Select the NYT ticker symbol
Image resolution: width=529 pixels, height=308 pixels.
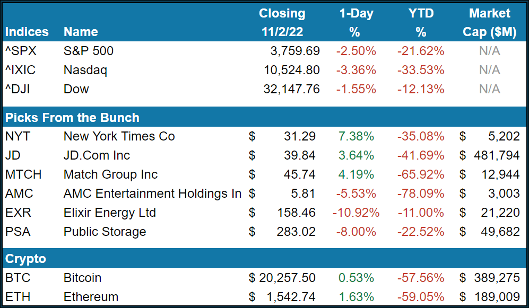click(x=18, y=136)
